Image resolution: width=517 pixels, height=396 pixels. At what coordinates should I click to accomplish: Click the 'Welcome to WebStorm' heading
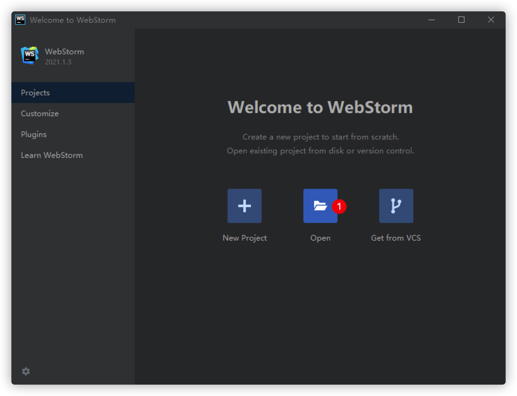[320, 107]
